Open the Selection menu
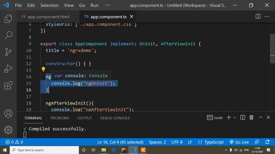Screen dimensions: 275x154 tap(49, 5)
